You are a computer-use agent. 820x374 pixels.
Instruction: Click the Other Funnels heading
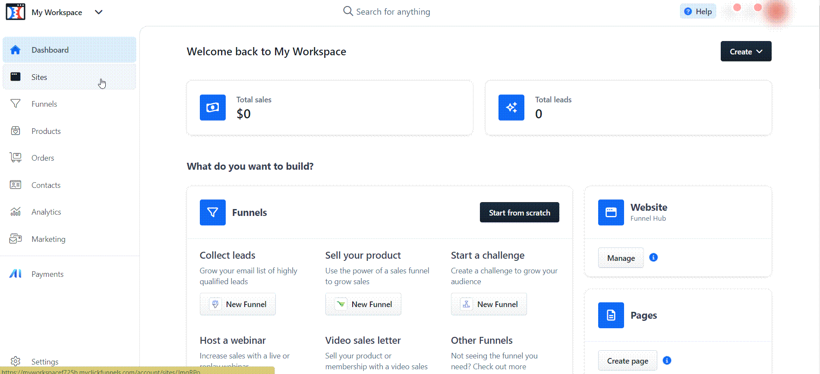pos(482,340)
